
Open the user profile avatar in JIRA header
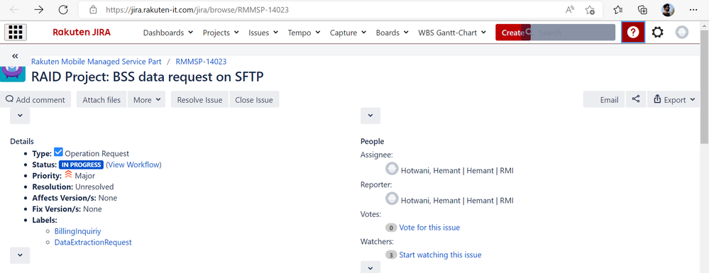tap(682, 32)
